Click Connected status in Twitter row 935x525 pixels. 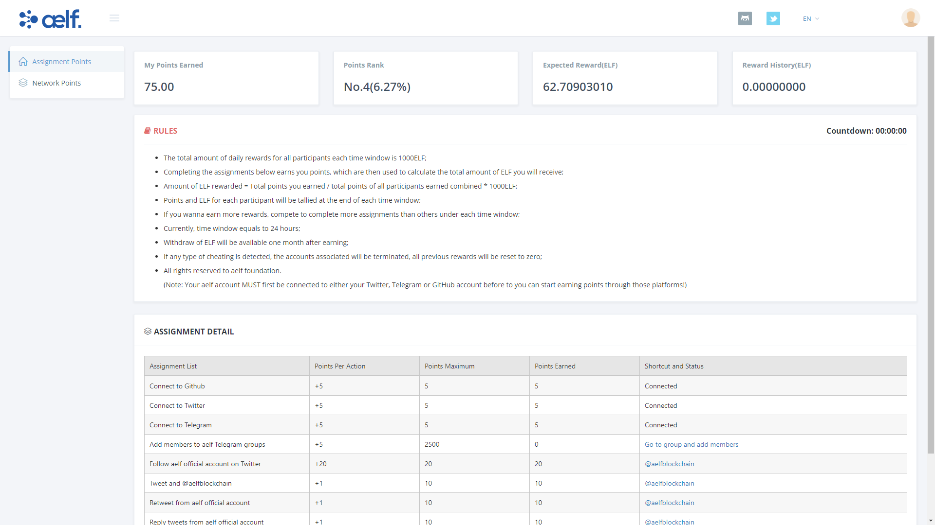pyautogui.click(x=660, y=405)
